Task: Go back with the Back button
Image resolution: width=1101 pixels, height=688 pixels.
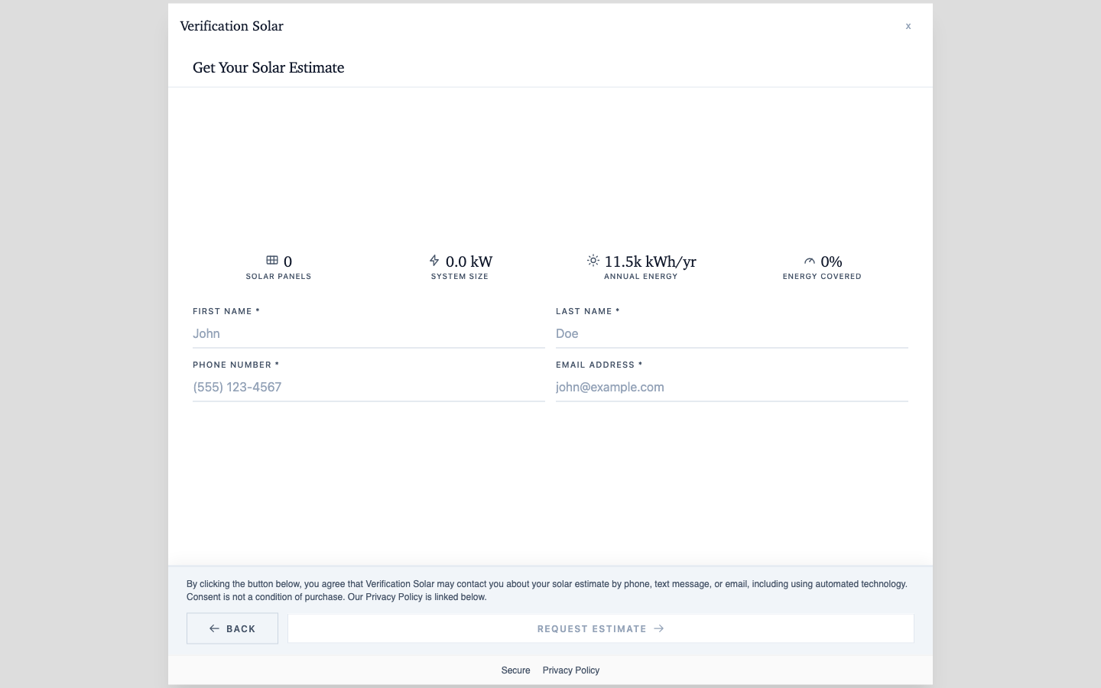Action: 232,628
